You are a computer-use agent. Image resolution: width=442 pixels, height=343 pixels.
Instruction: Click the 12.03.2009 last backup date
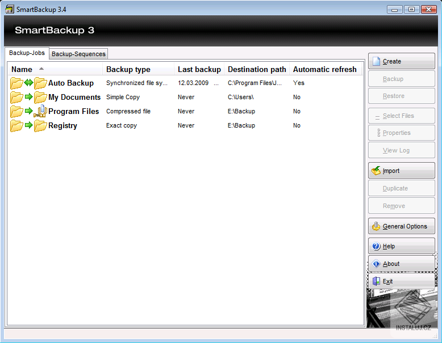pos(193,83)
